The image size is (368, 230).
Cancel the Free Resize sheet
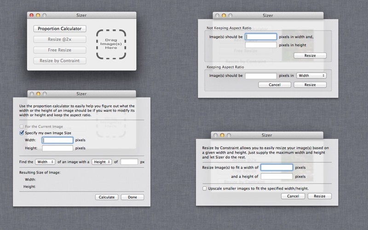(x=275, y=85)
